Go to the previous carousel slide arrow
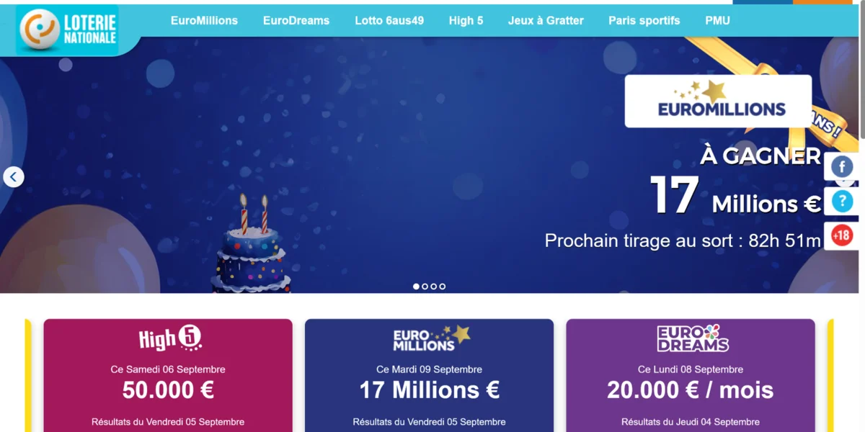865x432 pixels. (13, 177)
